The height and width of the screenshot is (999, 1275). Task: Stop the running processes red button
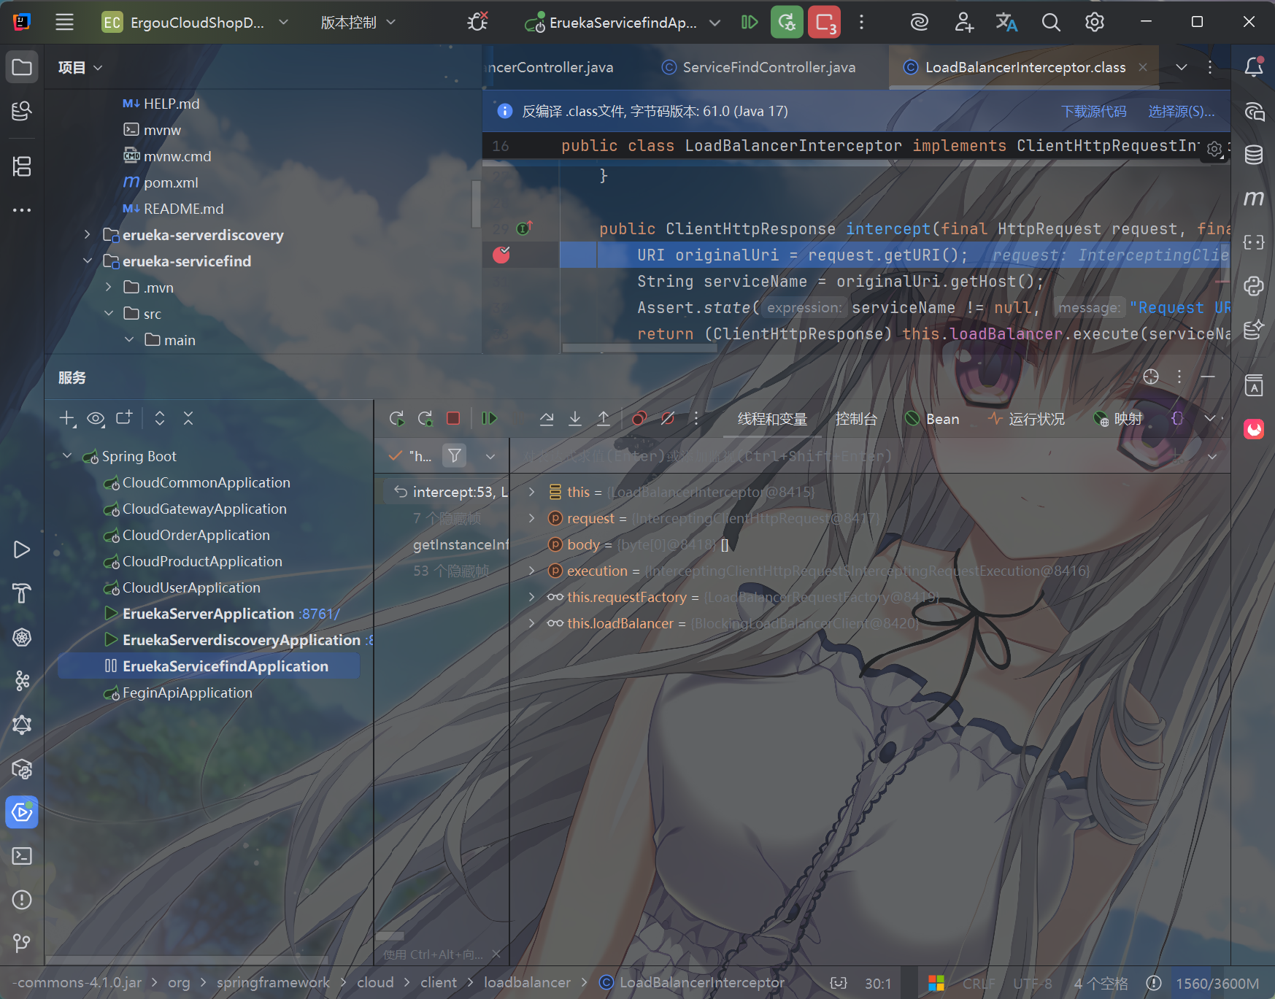click(825, 22)
